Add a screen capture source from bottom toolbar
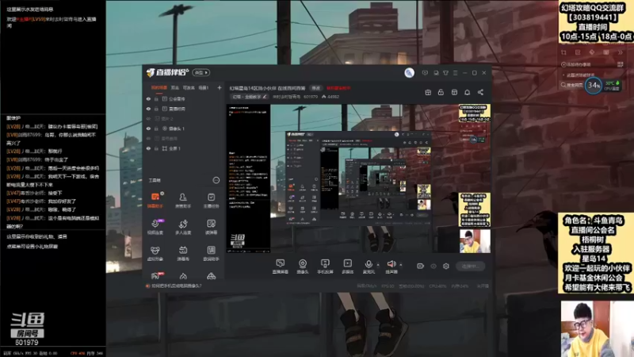634x357 pixels. [280, 267]
